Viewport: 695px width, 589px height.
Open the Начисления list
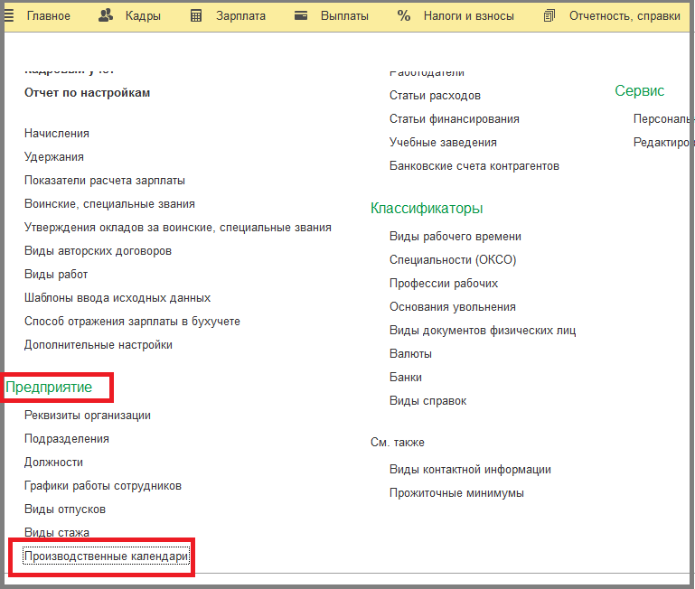click(x=57, y=134)
